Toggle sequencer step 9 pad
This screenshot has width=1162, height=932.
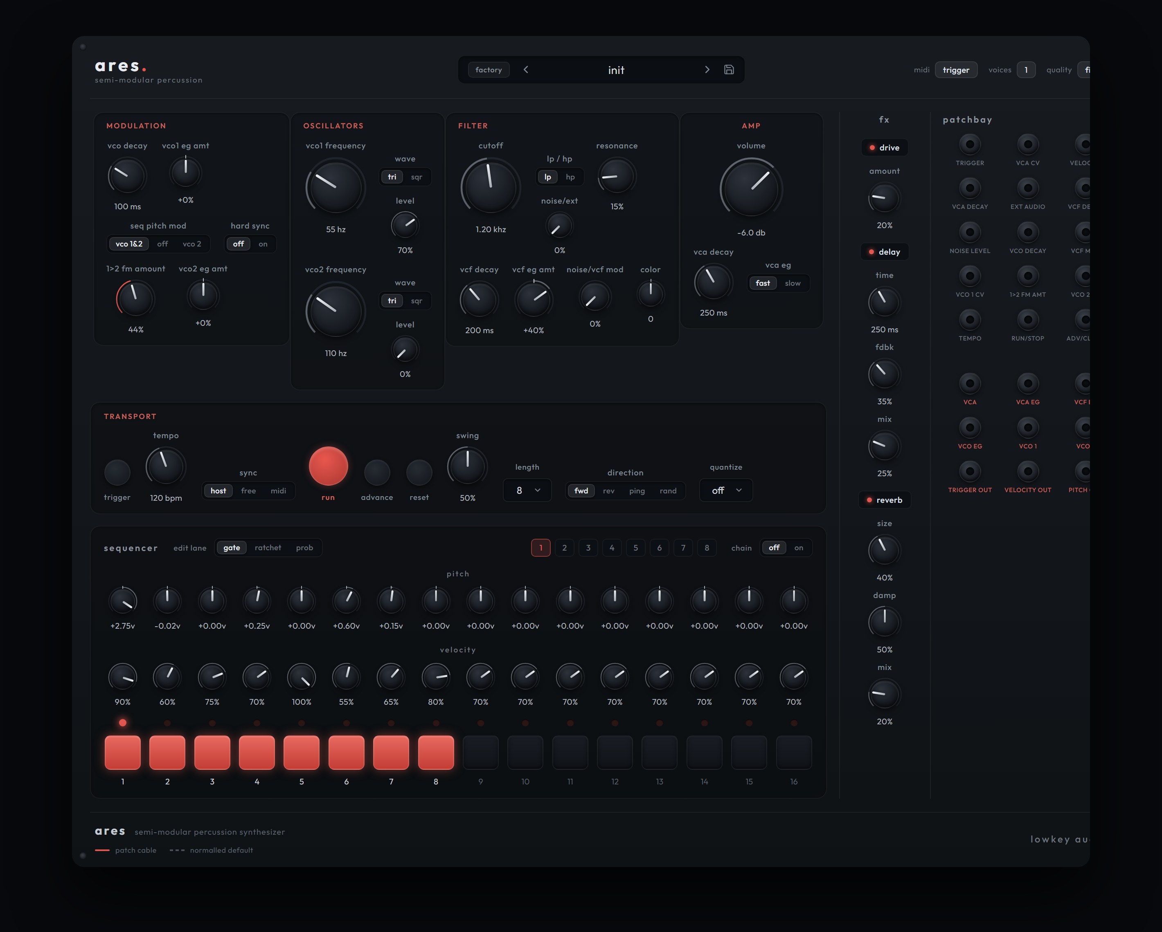click(480, 752)
